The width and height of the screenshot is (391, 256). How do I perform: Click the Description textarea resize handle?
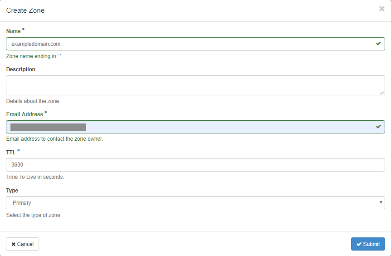[382, 93]
